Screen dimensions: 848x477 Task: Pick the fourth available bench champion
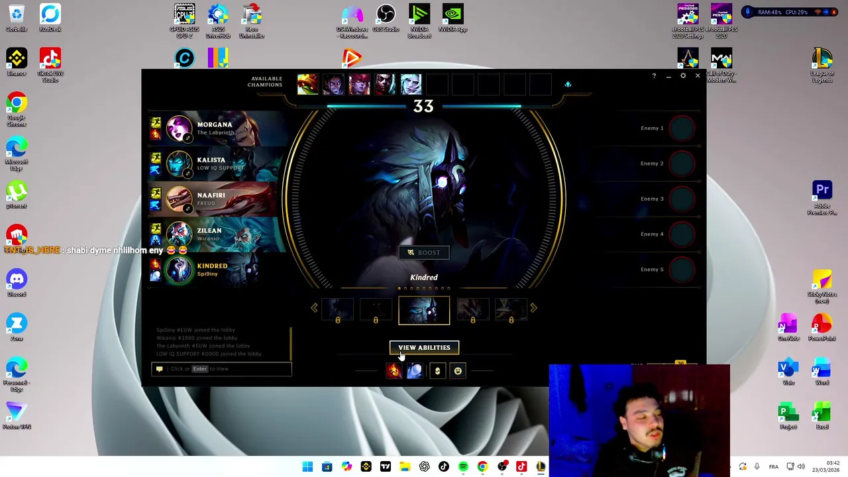click(x=385, y=84)
